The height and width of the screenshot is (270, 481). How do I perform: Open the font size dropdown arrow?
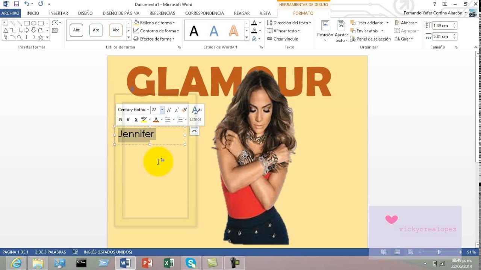pyautogui.click(x=162, y=110)
